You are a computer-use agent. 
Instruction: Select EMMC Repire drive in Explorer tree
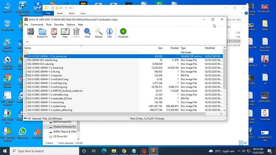click(63, 131)
